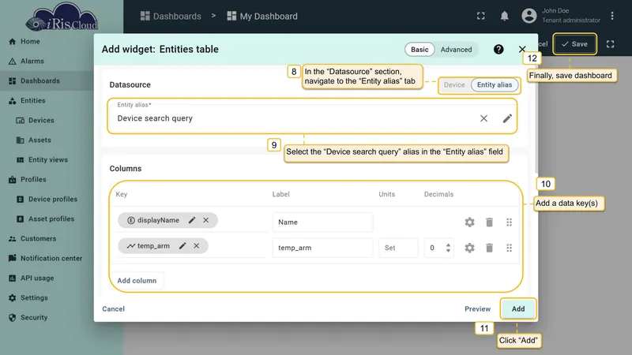Edit displayName key pencil
The image size is (632, 355).
click(192, 220)
